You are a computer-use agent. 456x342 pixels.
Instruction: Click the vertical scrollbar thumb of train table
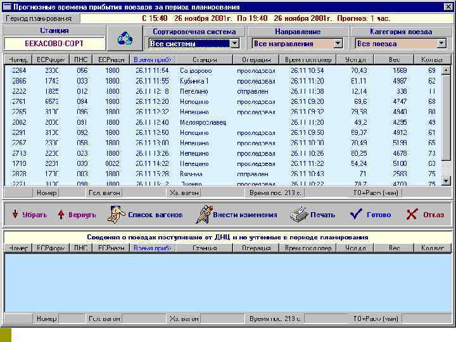446,117
